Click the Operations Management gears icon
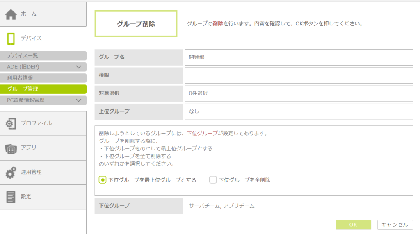Screen dimensions: 420x234 point(11,173)
